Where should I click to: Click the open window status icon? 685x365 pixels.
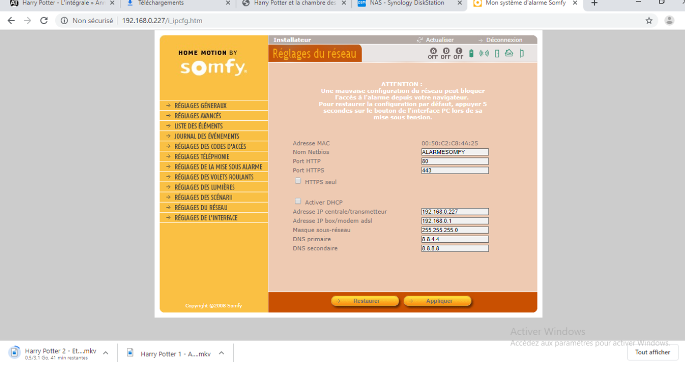point(522,53)
